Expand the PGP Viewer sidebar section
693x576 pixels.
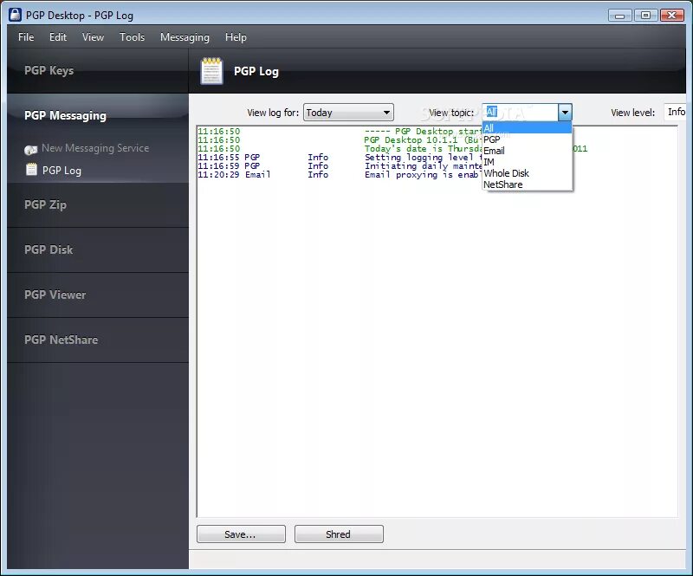98,294
